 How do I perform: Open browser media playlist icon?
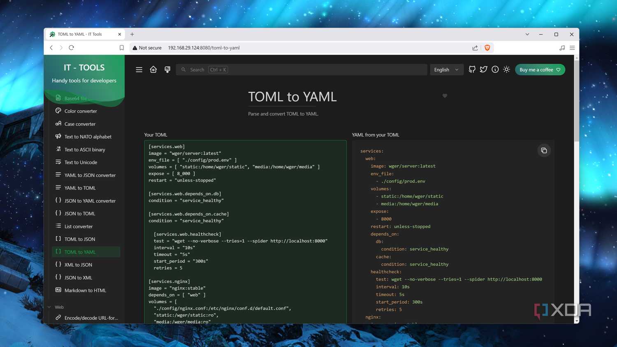(562, 48)
